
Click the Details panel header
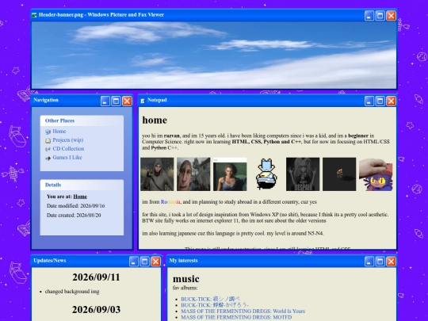82,185
